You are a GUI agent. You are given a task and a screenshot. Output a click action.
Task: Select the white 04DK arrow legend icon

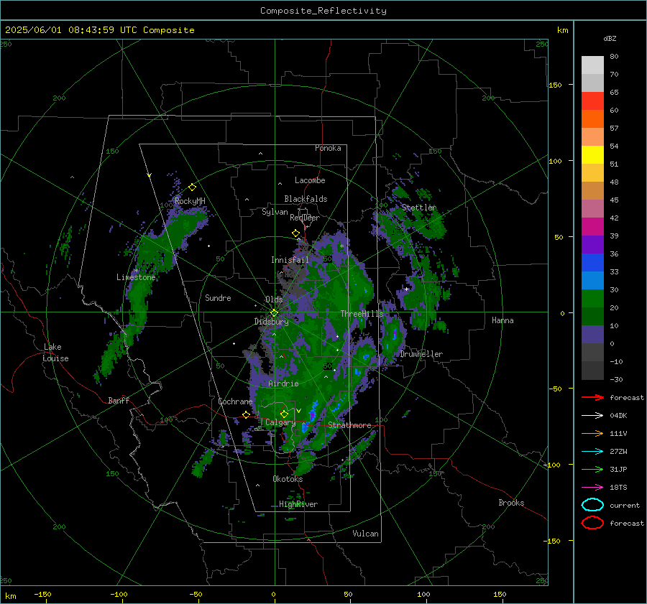coord(592,416)
